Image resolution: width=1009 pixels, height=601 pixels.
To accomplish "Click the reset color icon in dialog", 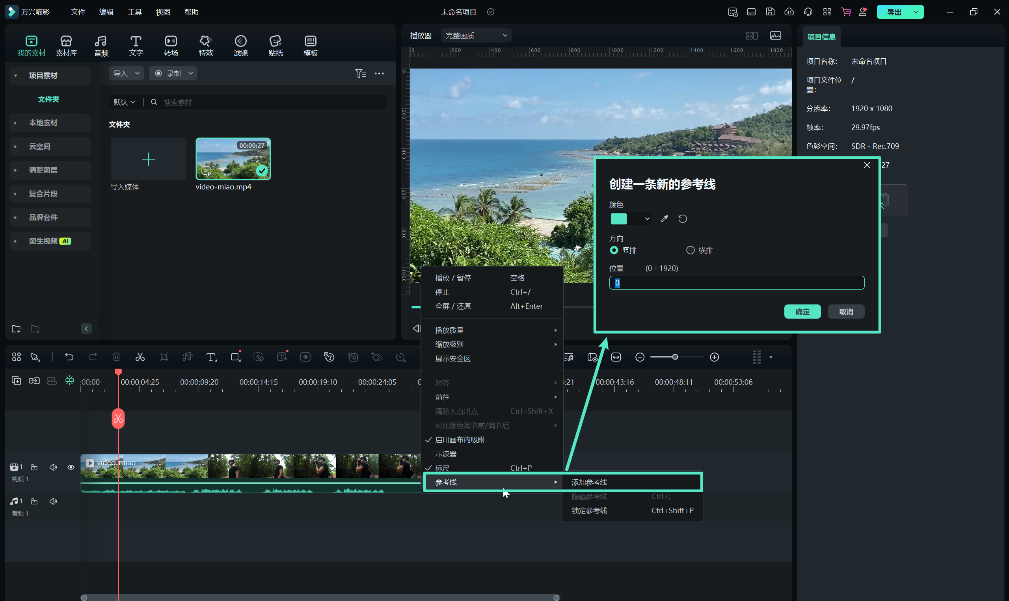I will coord(682,219).
